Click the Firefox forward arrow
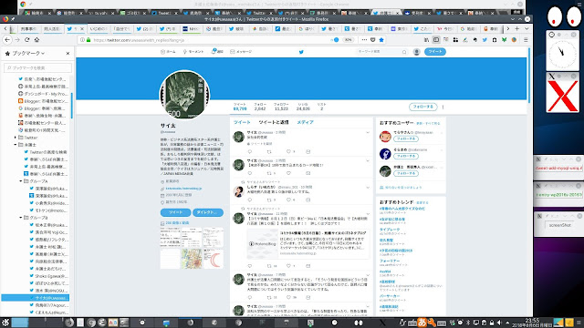 coord(17,40)
